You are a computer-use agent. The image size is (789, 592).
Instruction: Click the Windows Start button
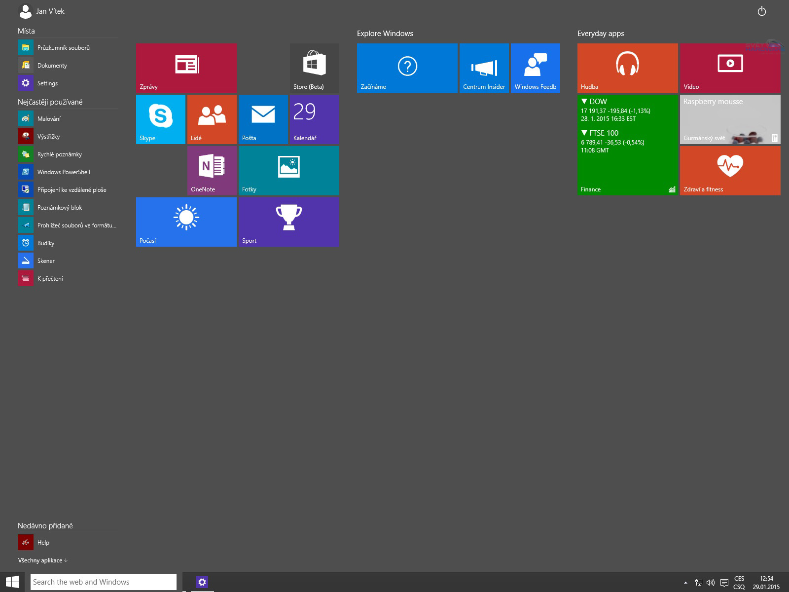(12, 582)
